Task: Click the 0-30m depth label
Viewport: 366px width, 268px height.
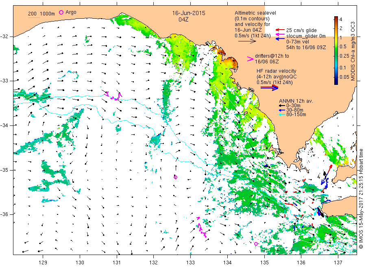Action: pyautogui.click(x=293, y=106)
